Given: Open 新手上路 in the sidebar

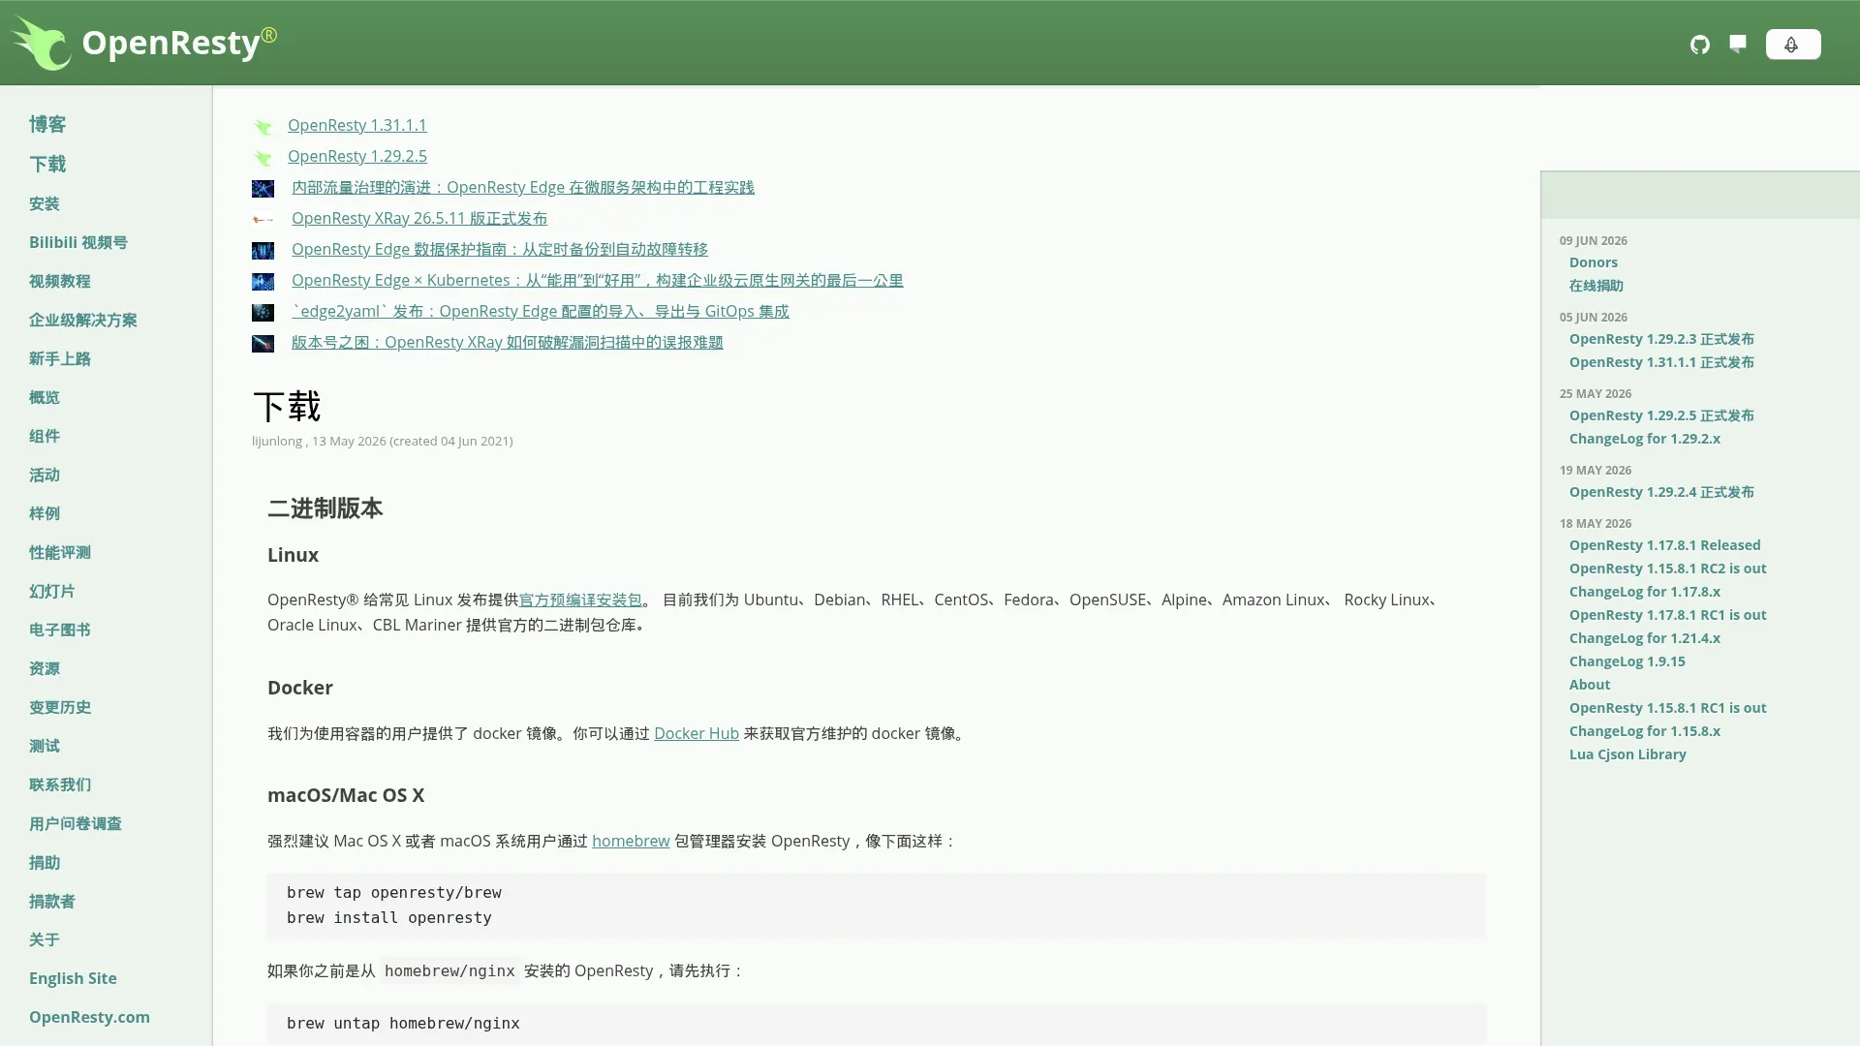Looking at the screenshot, I should click(x=60, y=358).
